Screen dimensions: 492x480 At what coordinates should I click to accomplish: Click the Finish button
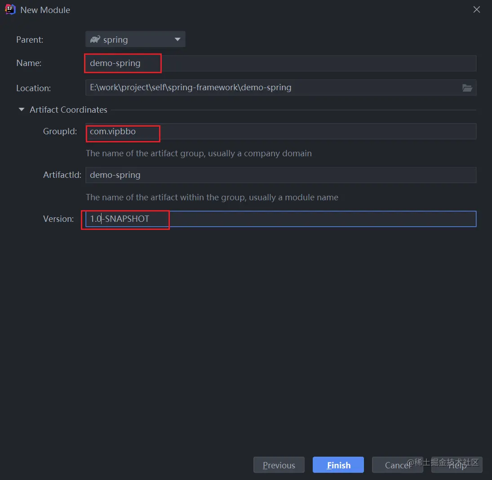[x=338, y=465]
